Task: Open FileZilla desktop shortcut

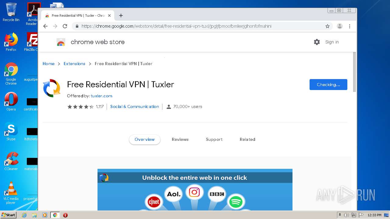Action: point(31,42)
